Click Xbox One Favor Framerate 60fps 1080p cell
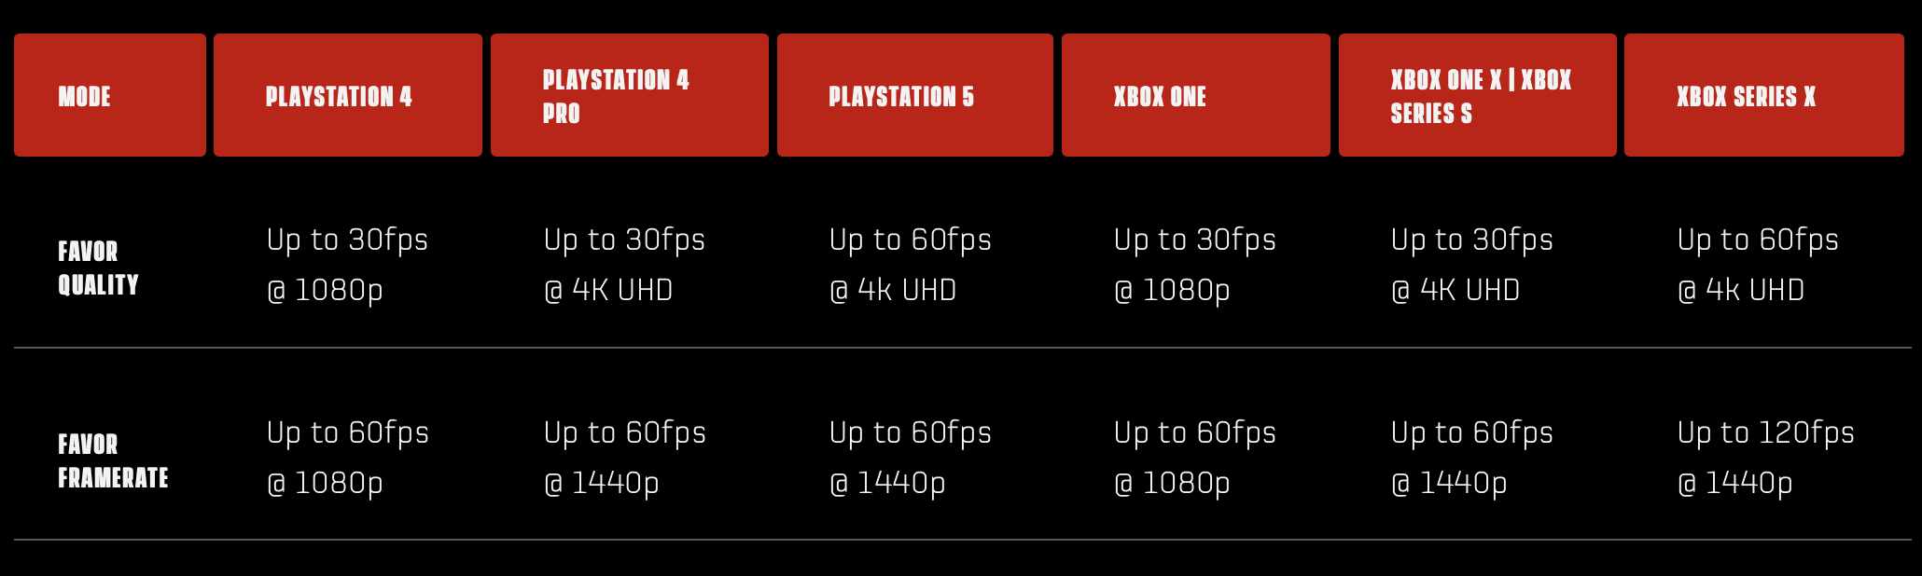The width and height of the screenshot is (1922, 576). [1195, 458]
